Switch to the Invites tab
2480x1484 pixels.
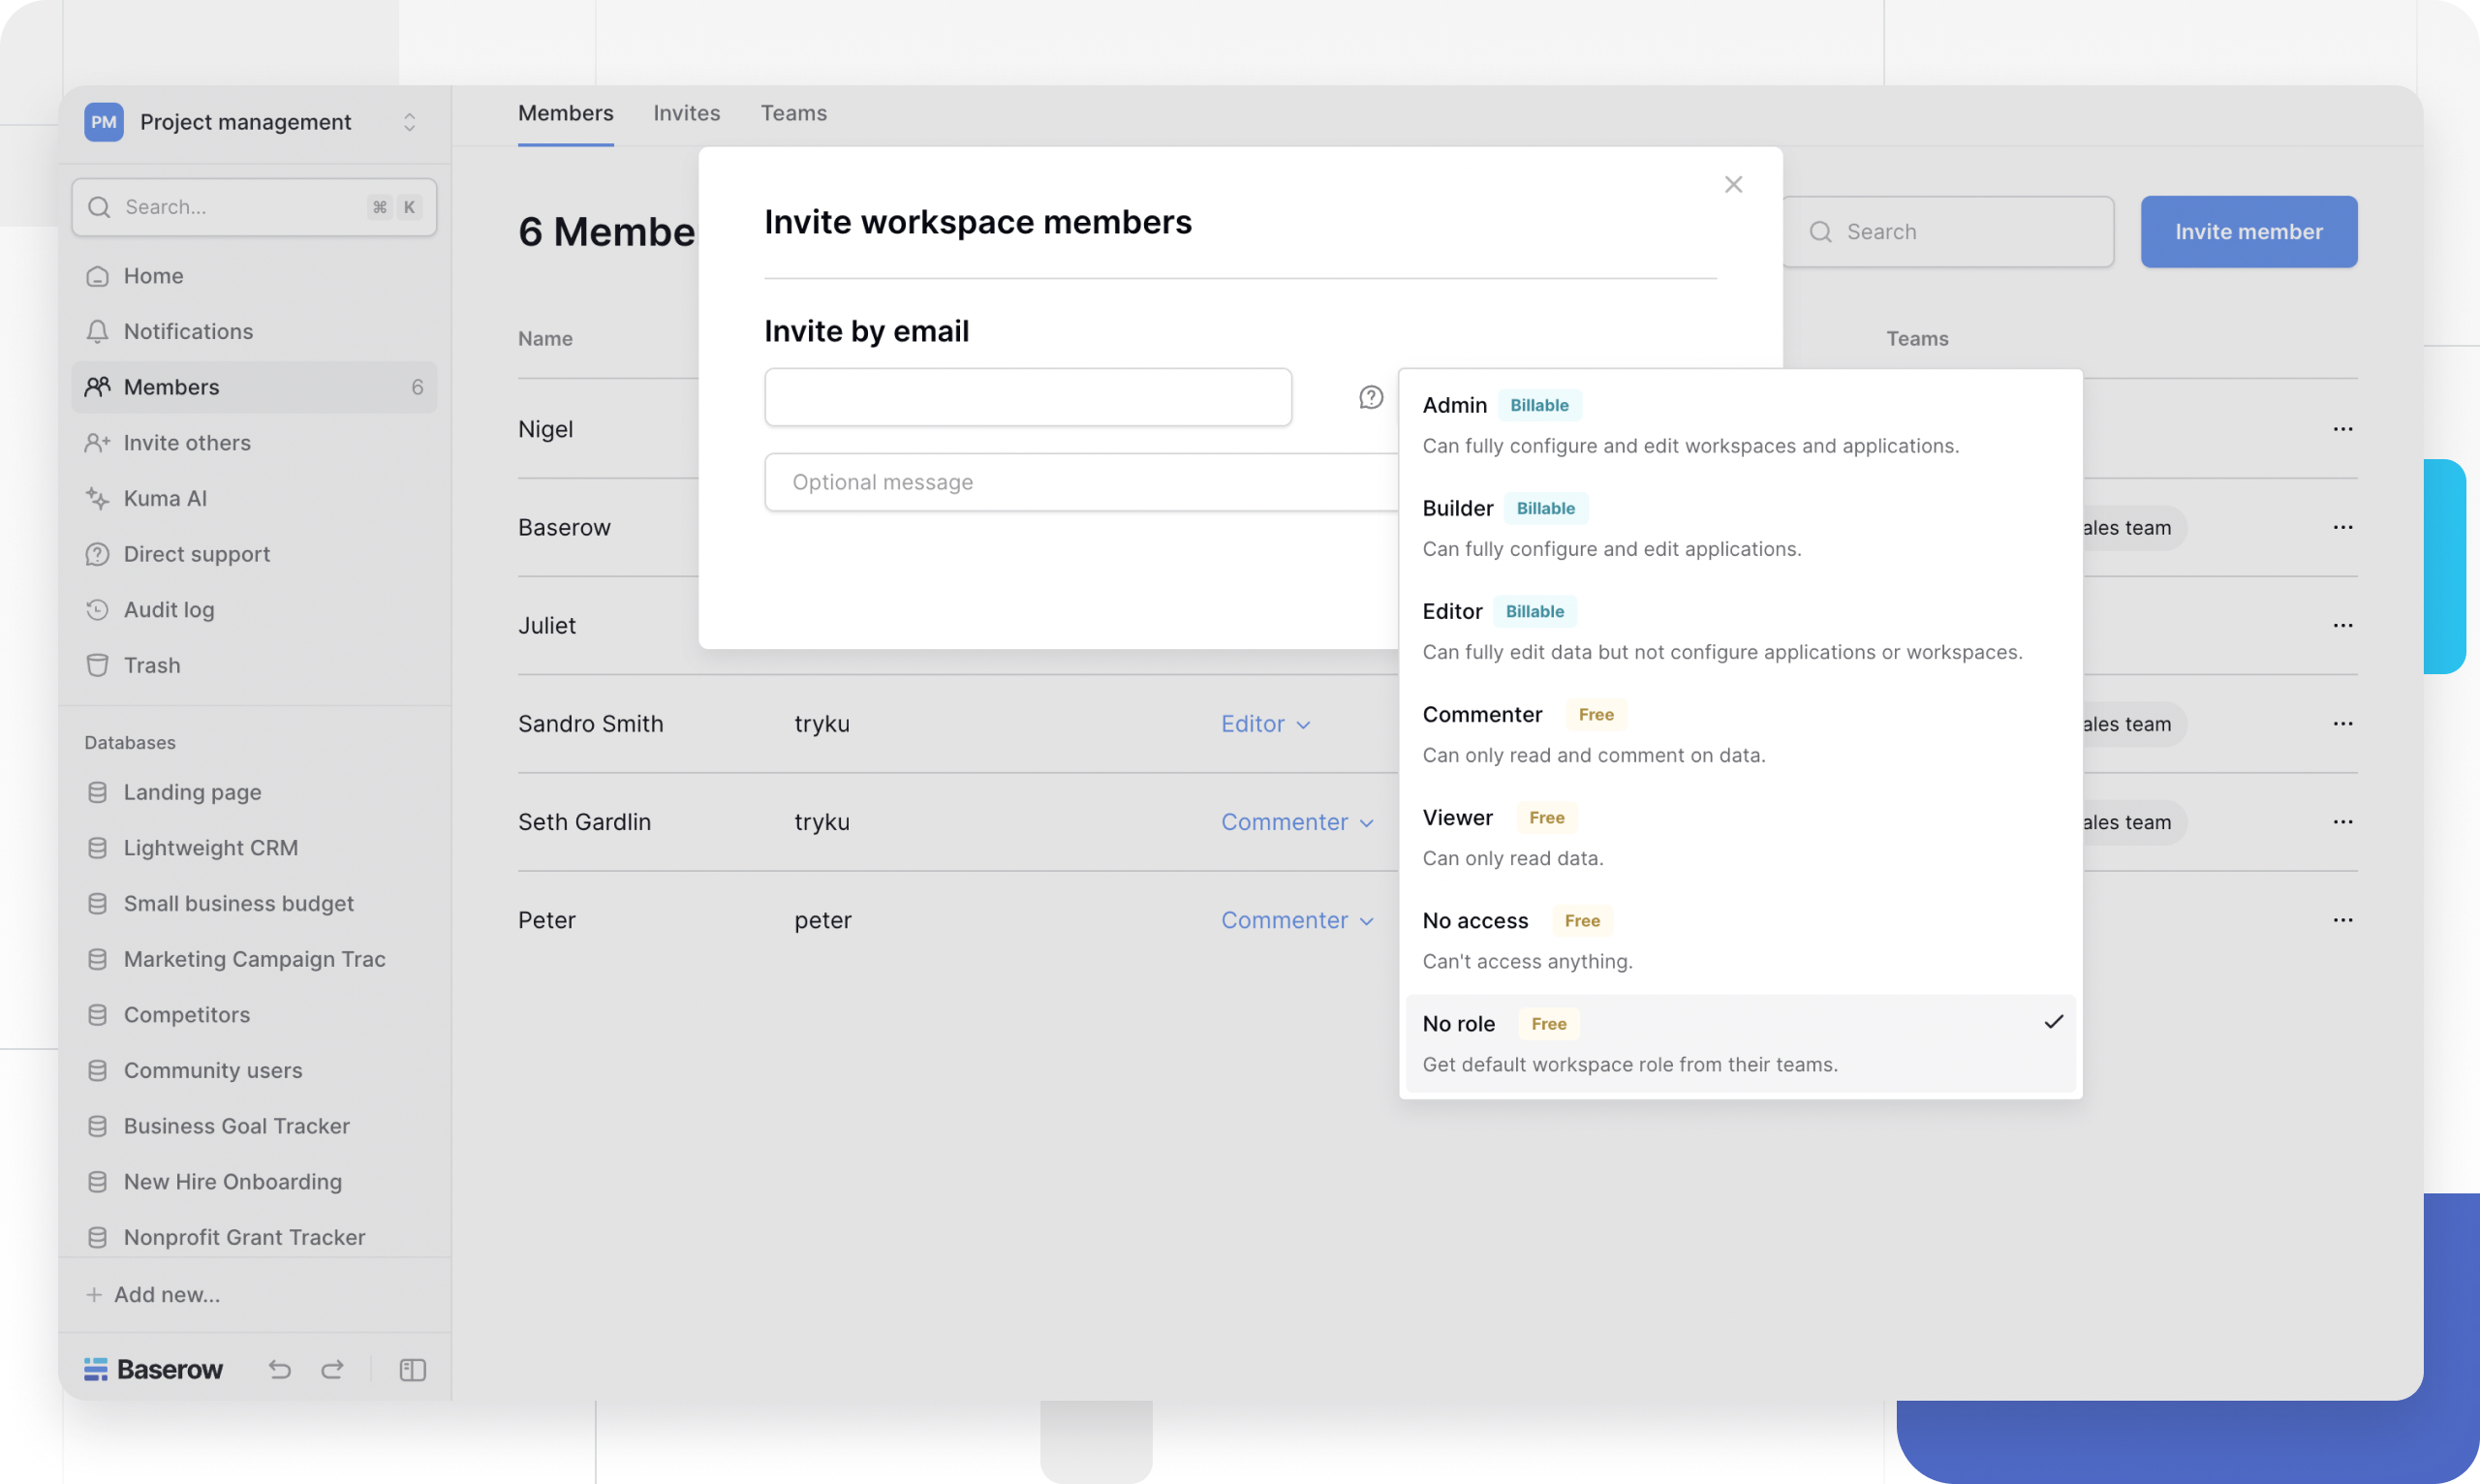pos(686,113)
